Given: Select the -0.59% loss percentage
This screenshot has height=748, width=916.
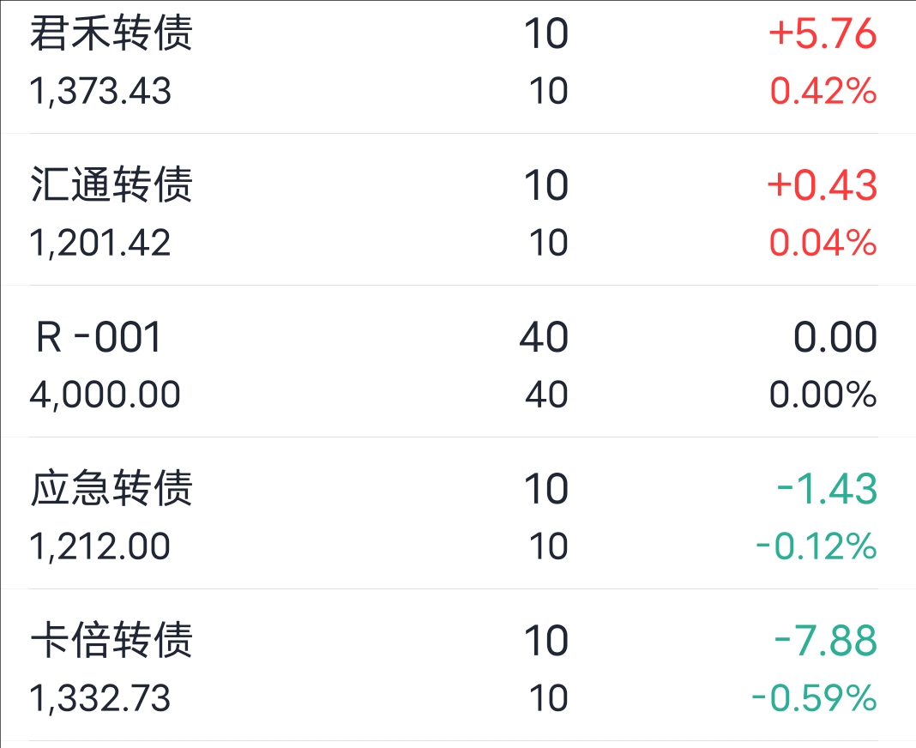Looking at the screenshot, I should click(814, 697).
